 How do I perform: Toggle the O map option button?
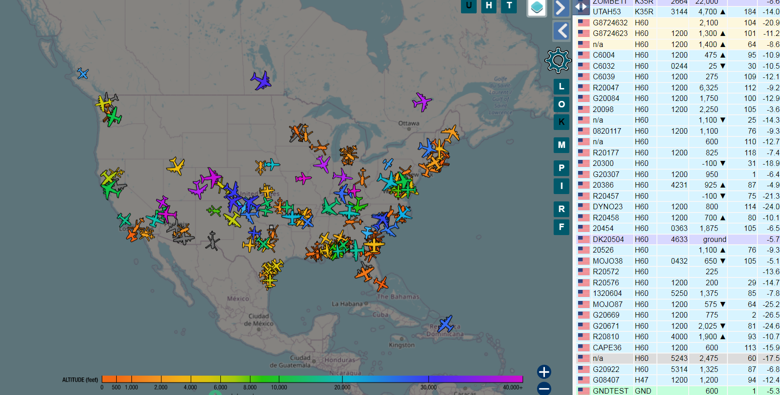pyautogui.click(x=561, y=104)
